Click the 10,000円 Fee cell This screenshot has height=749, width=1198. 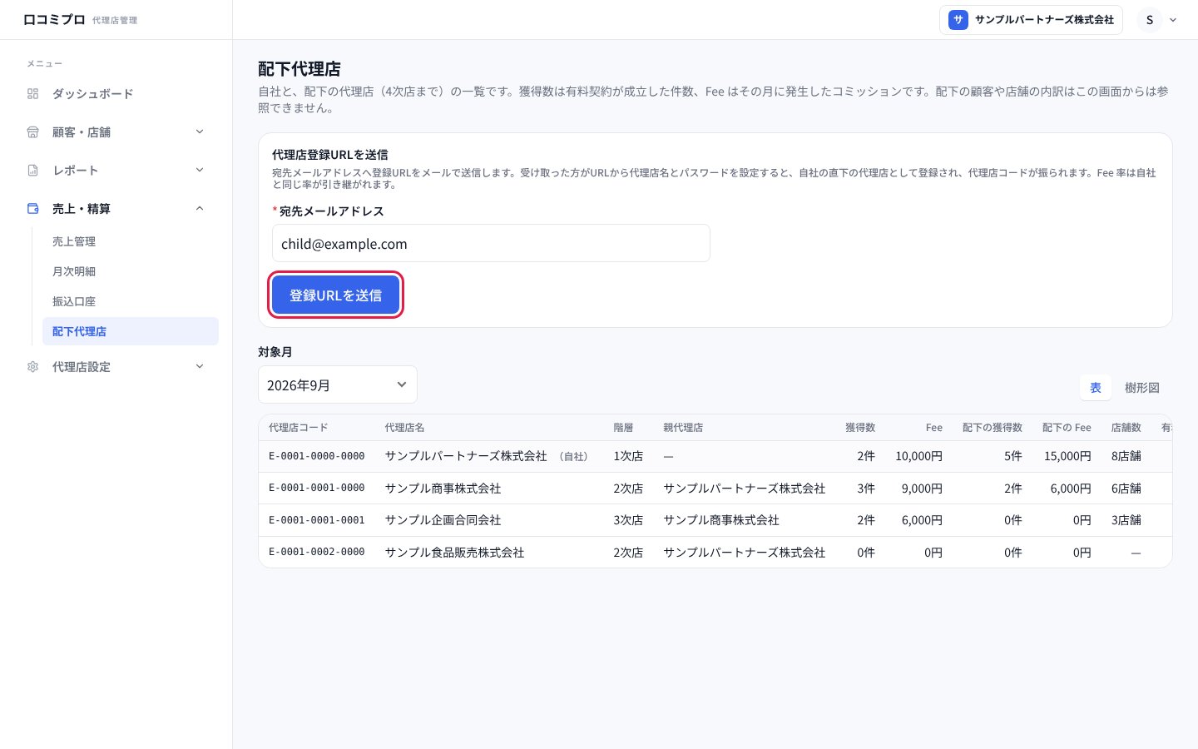918,456
